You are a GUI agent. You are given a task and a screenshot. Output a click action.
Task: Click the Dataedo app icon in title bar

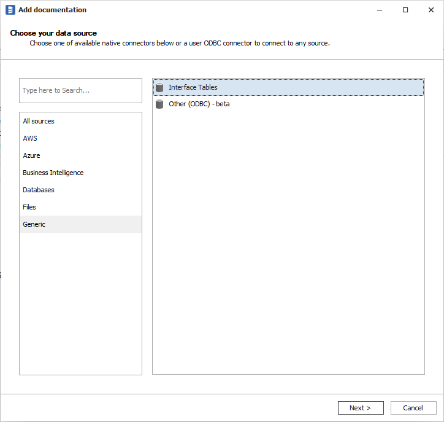(x=10, y=10)
